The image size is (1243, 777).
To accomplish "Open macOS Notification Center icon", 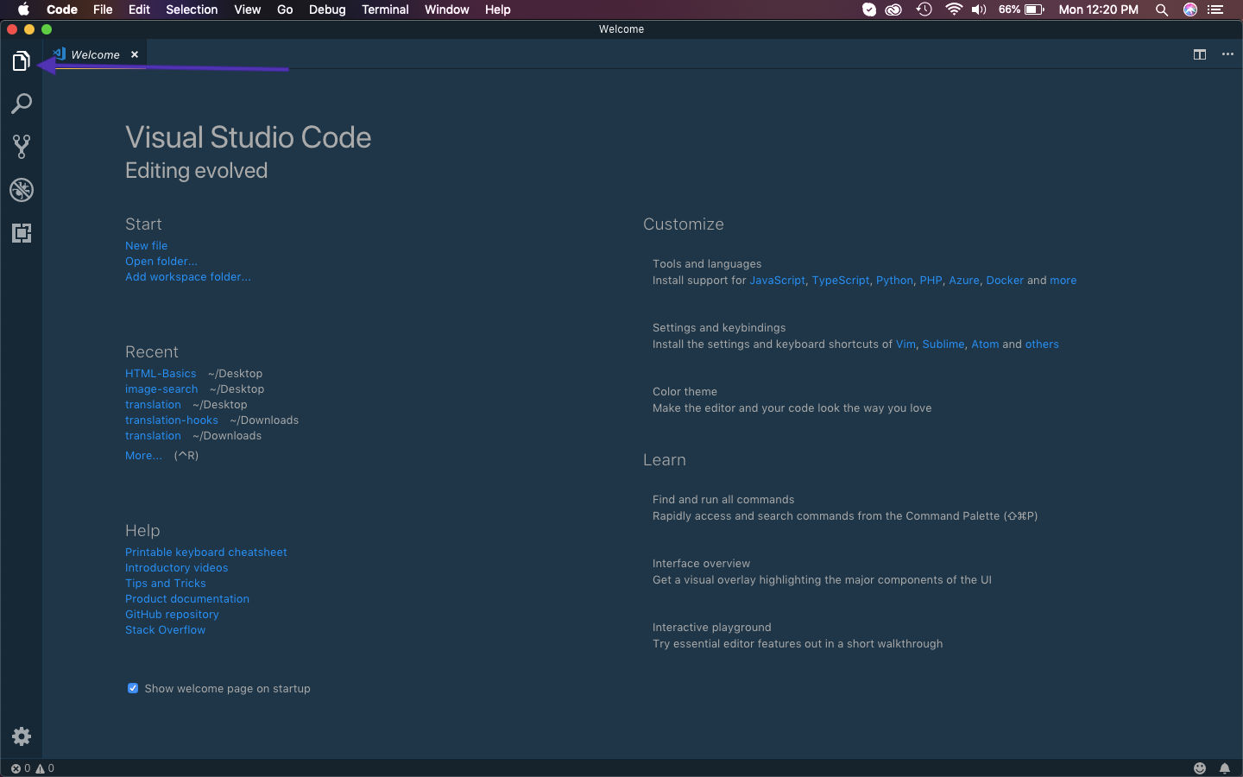I will [x=1215, y=9].
